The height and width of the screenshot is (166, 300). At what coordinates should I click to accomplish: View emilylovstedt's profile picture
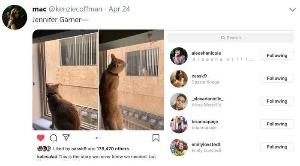tap(179, 147)
